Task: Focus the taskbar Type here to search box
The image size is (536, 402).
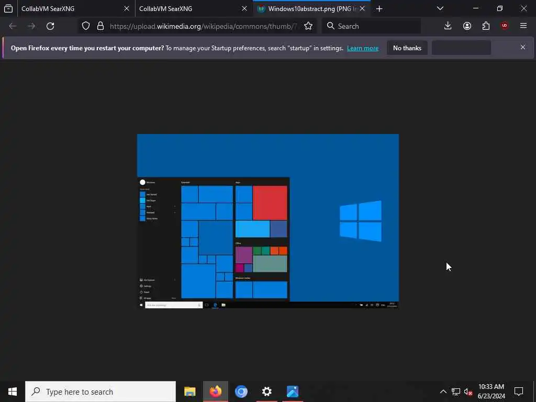Action: (x=100, y=392)
